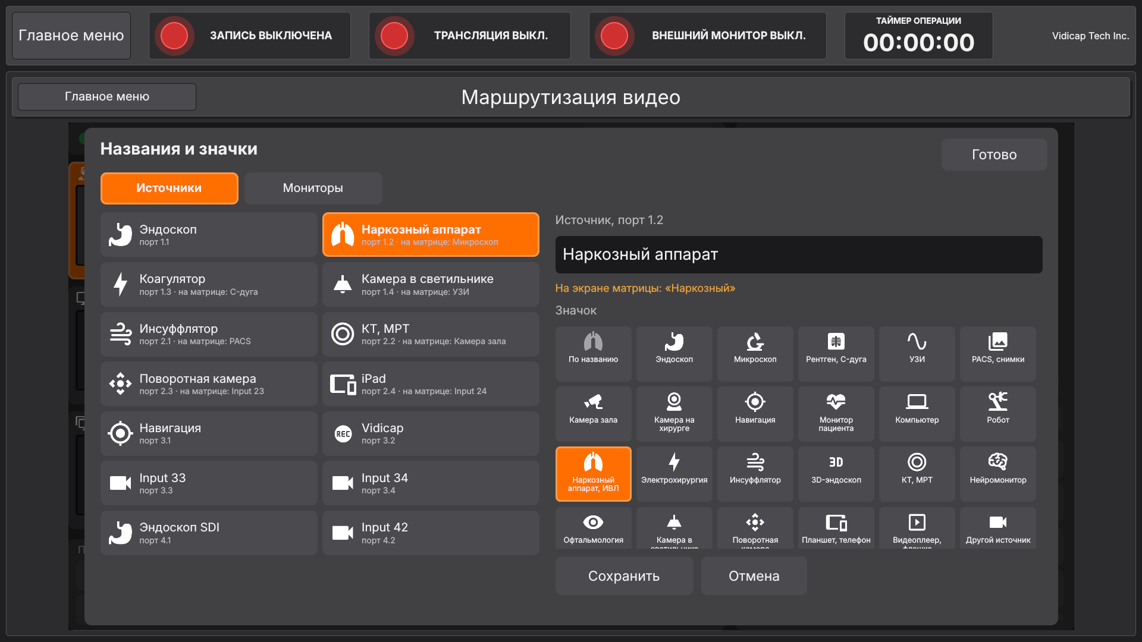Toggle ВНЕШНИЙ МОНИТОР ВЫКЛ. button
This screenshot has width=1142, height=642.
tap(707, 36)
